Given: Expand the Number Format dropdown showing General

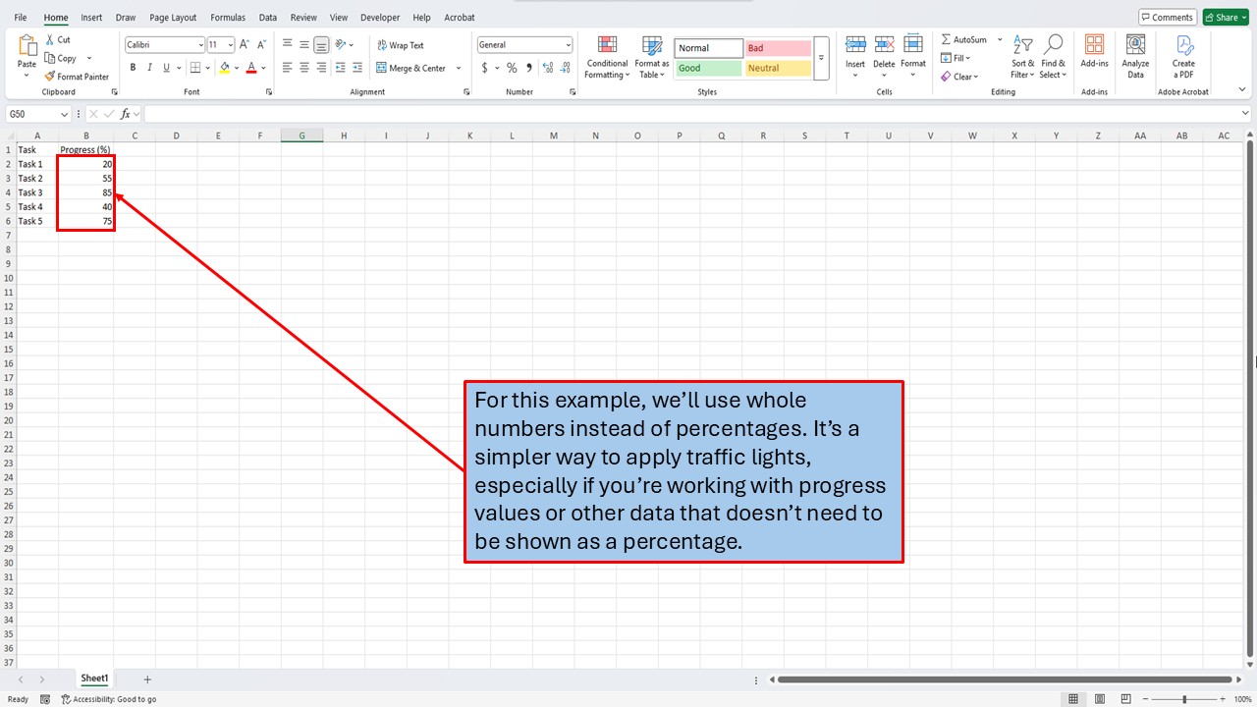Looking at the screenshot, I should pyautogui.click(x=568, y=44).
